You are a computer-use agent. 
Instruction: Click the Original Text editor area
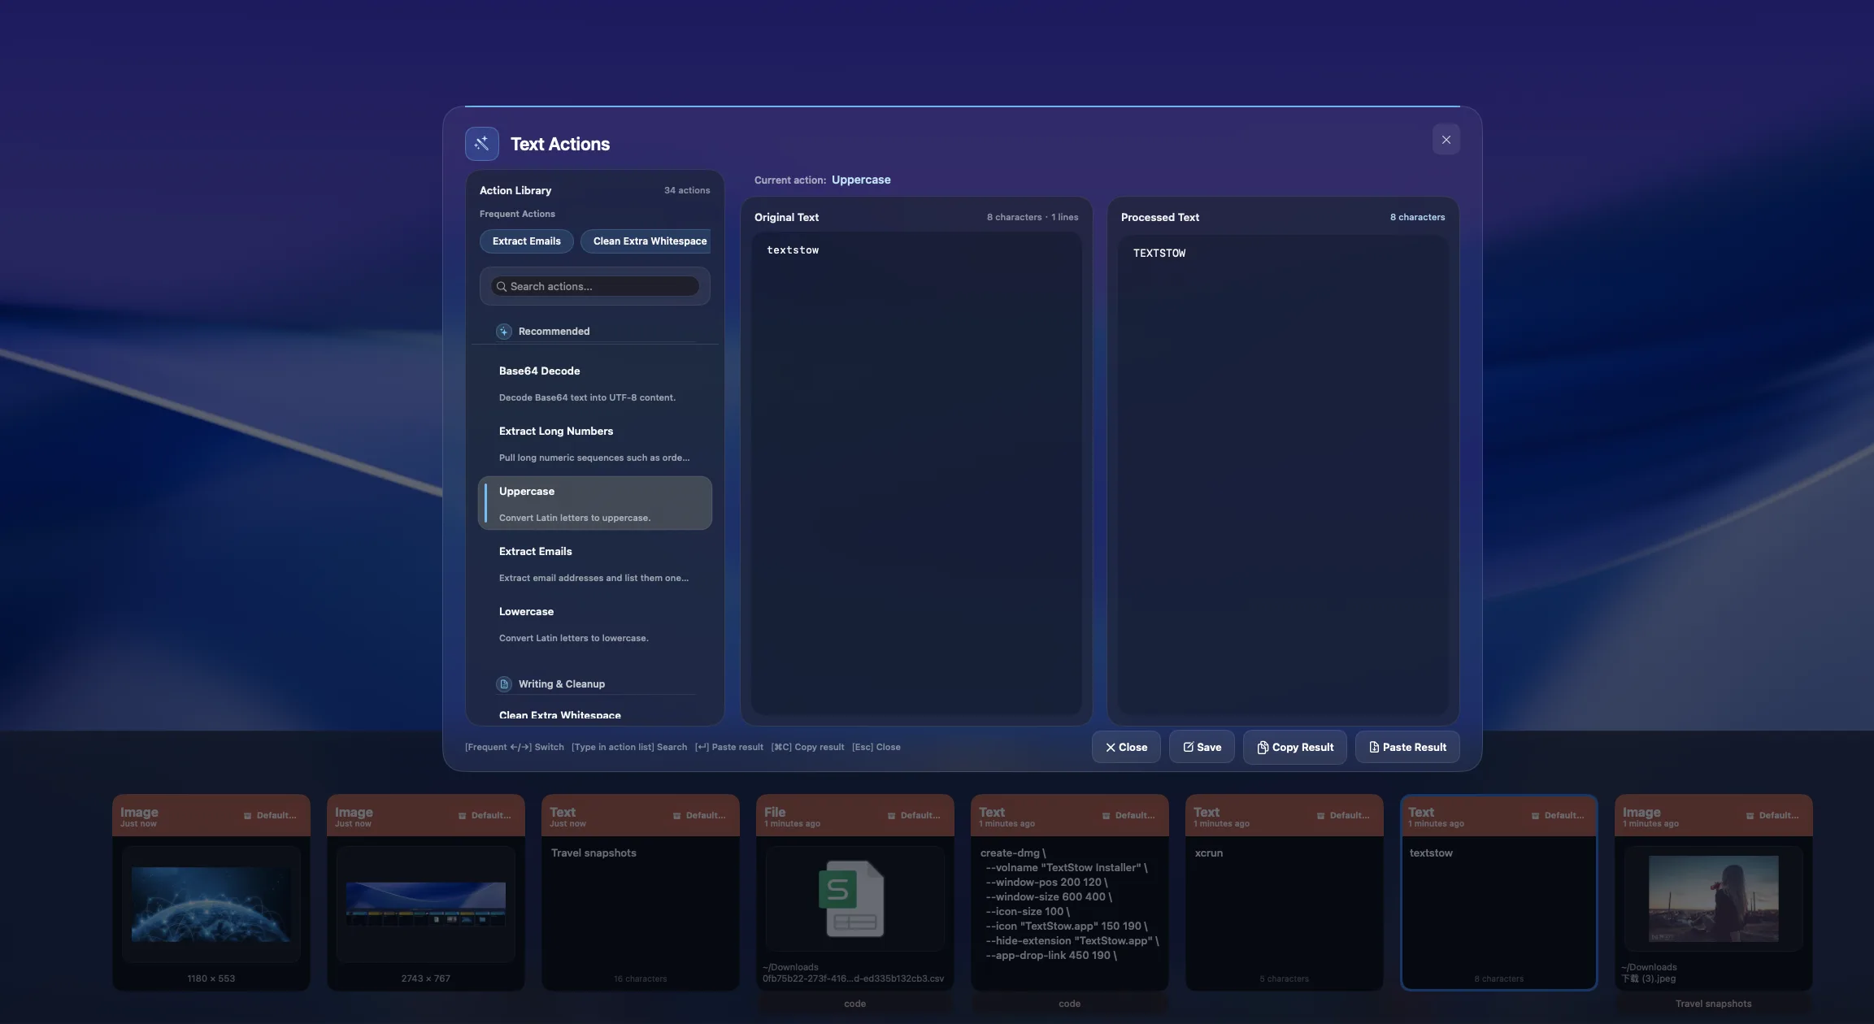pos(916,474)
